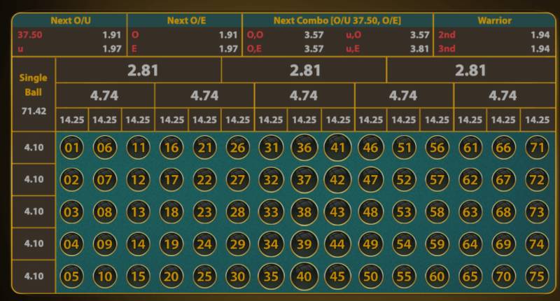Screen dimensions: 560x301
Task: Pick ball number 38 on the board
Action: click(304, 211)
